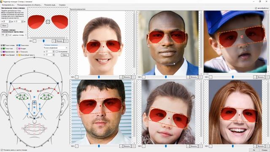Open the 'Показать ещё...' menu
This screenshot has width=270, height=152.
coord(50,5)
